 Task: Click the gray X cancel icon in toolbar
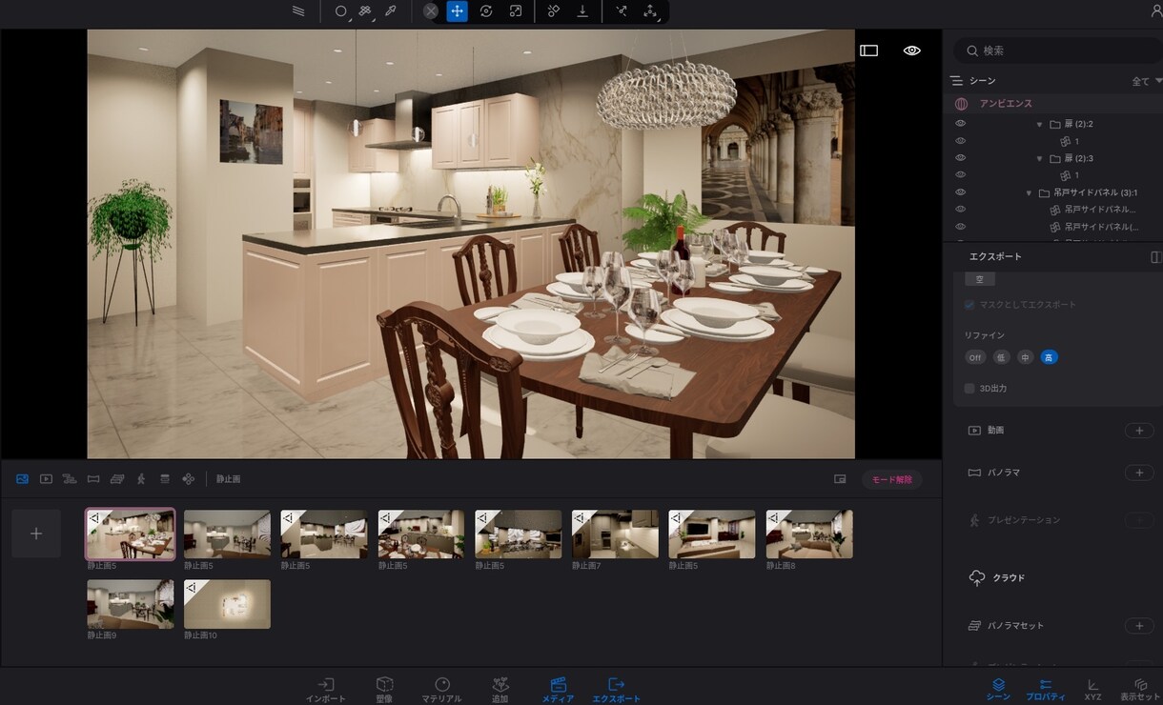coord(431,11)
